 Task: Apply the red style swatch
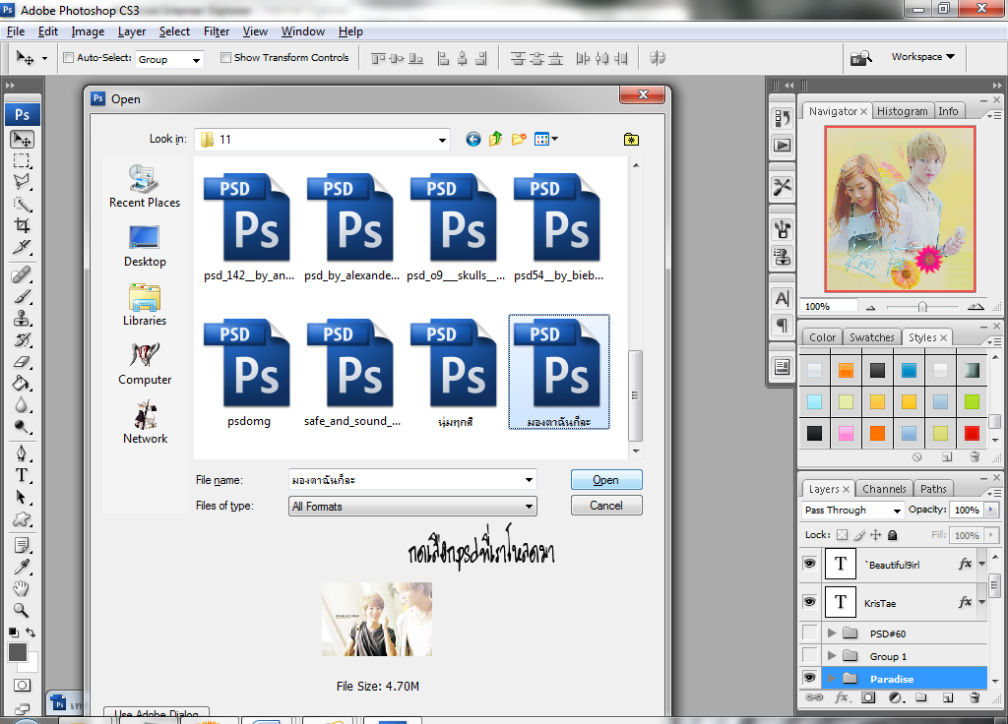coord(972,433)
